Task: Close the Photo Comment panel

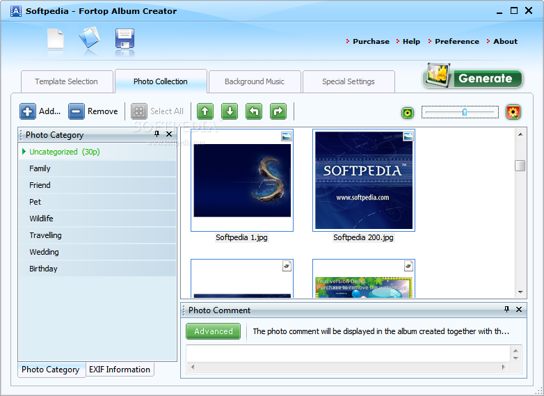Action: coord(519,309)
